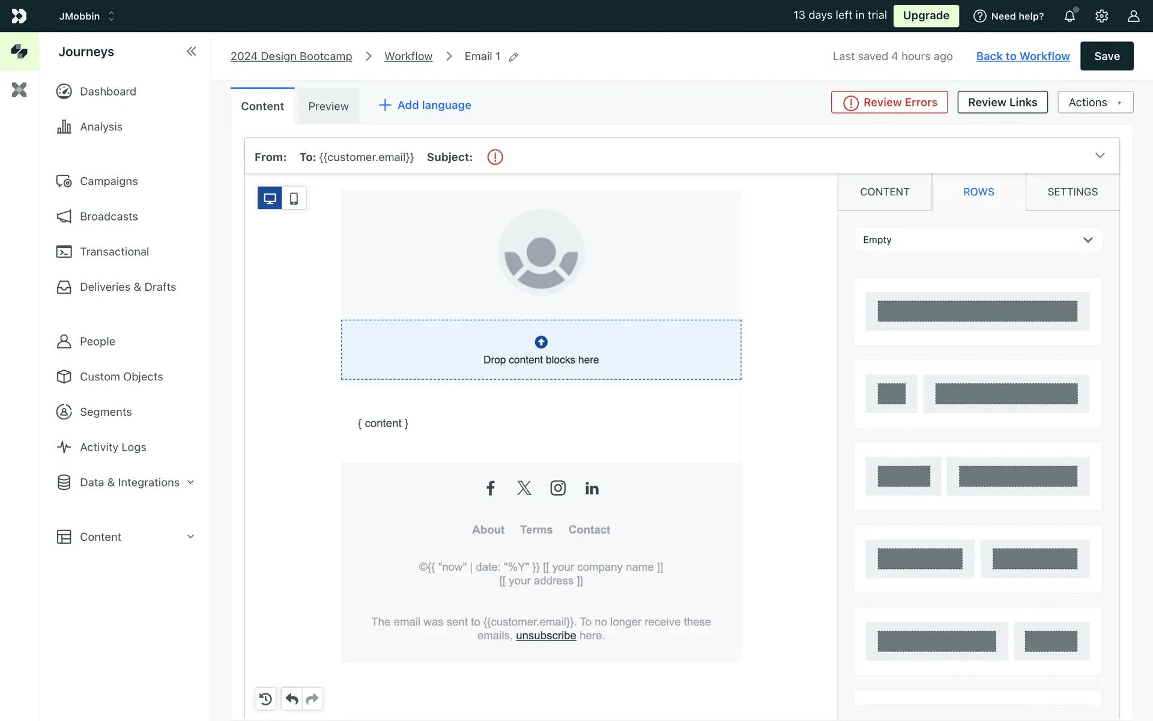Collapse the Journeys sidebar with double chevron
The height and width of the screenshot is (721, 1153).
tap(191, 52)
